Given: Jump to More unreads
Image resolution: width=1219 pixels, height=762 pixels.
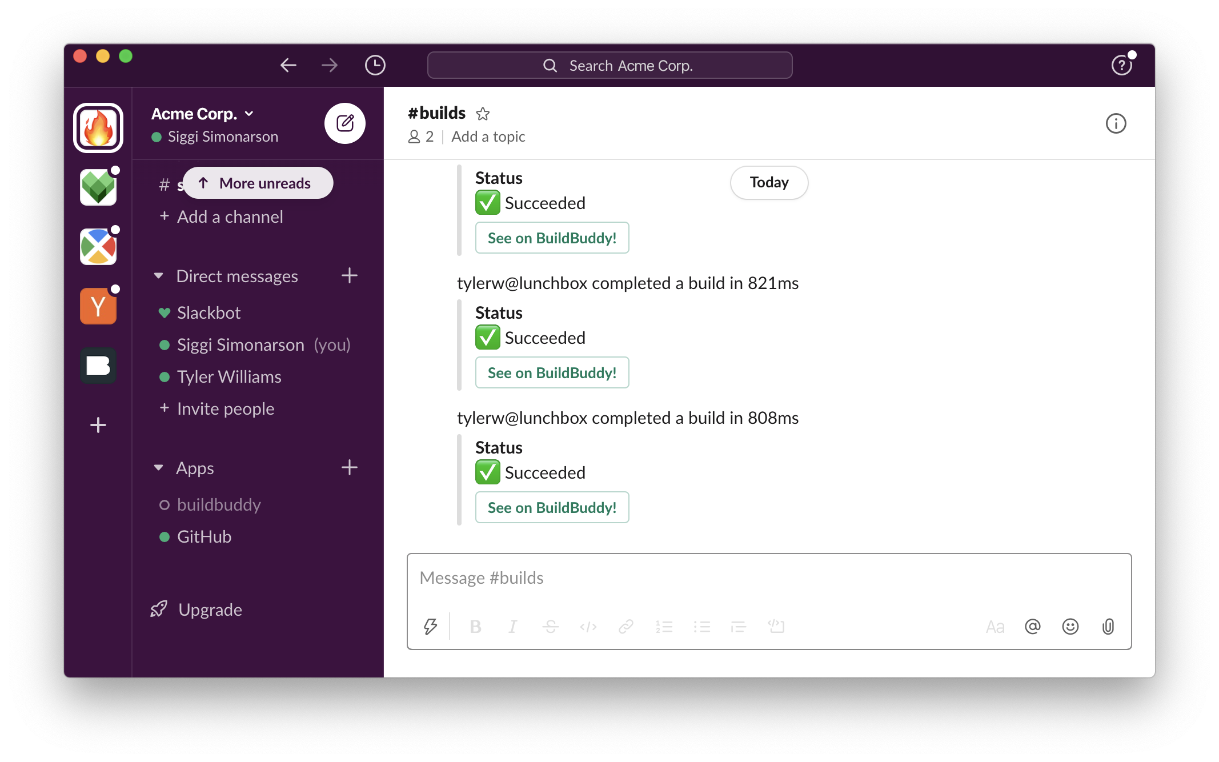Looking at the screenshot, I should [258, 183].
